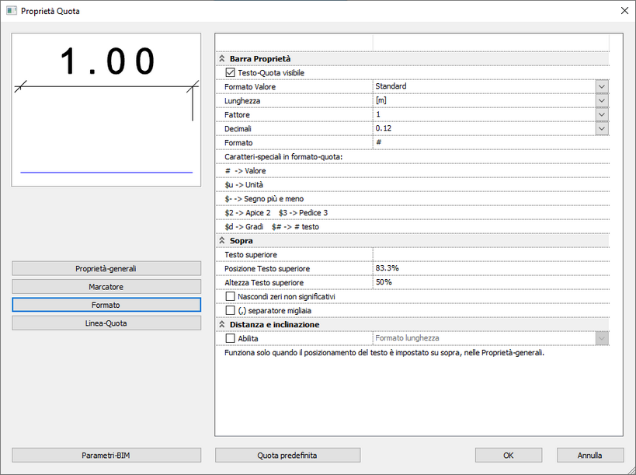Screen dimensions: 636x475
Task: Open the Lunghezza unit dropdown
Action: point(602,101)
